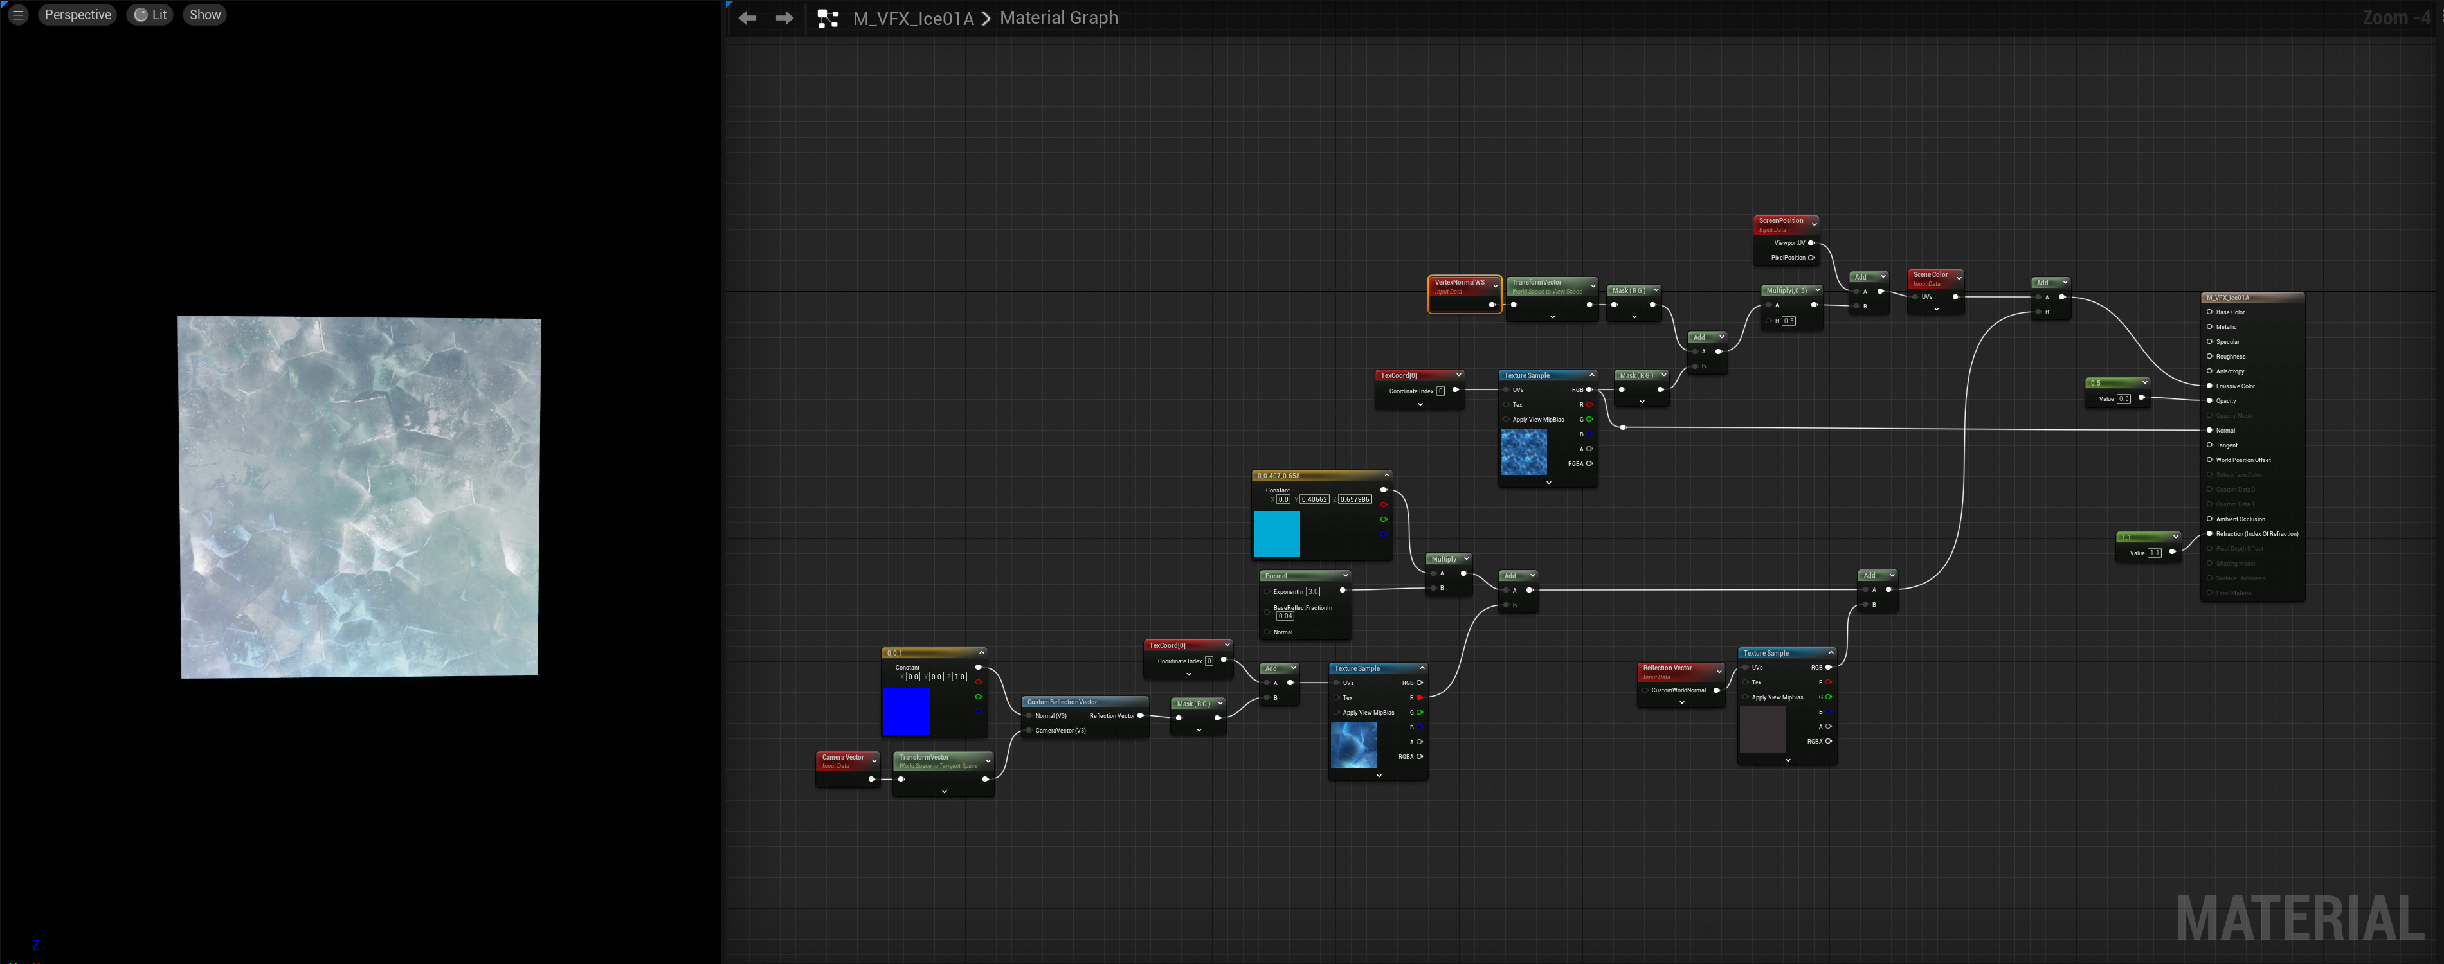Click the Metallic input pin
The image size is (2444, 964).
pos(2210,327)
